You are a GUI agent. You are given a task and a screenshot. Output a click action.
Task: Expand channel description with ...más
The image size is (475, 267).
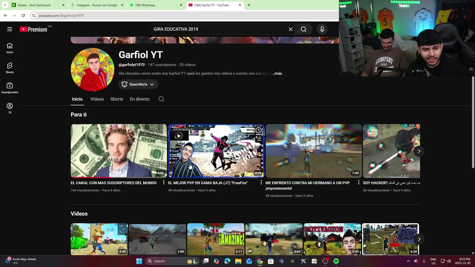tap(276, 73)
